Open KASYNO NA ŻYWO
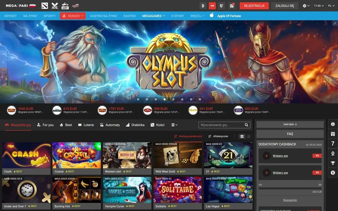The width and height of the screenshot is (338, 211). coord(103,16)
